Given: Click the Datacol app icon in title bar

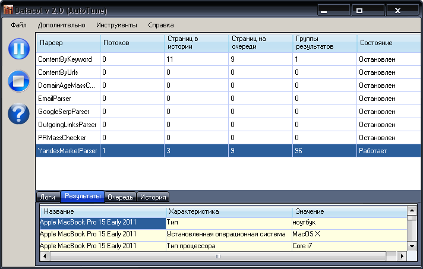Looking at the screenshot, I should (8, 10).
